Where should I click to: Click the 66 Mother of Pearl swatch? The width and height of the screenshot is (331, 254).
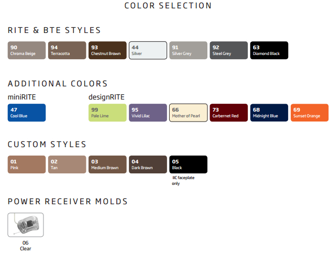point(189,113)
